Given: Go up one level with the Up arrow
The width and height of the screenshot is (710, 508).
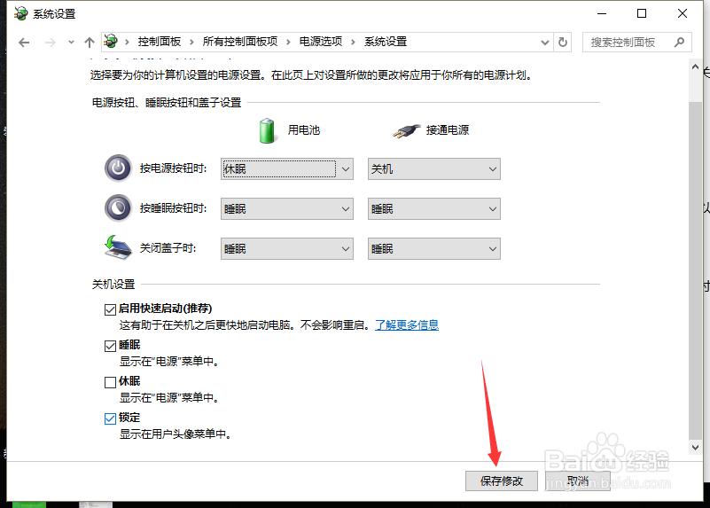Looking at the screenshot, I should click(90, 43).
